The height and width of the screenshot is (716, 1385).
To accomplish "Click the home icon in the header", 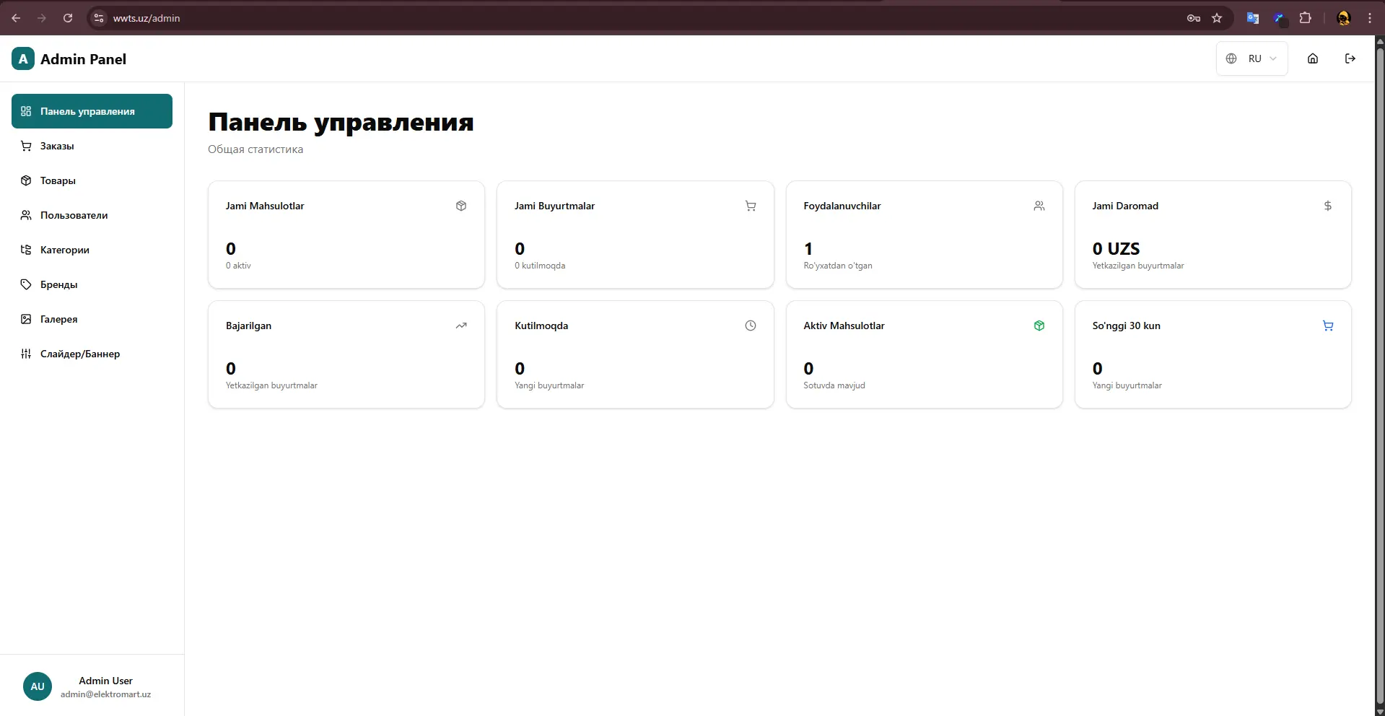I will 1313,58.
